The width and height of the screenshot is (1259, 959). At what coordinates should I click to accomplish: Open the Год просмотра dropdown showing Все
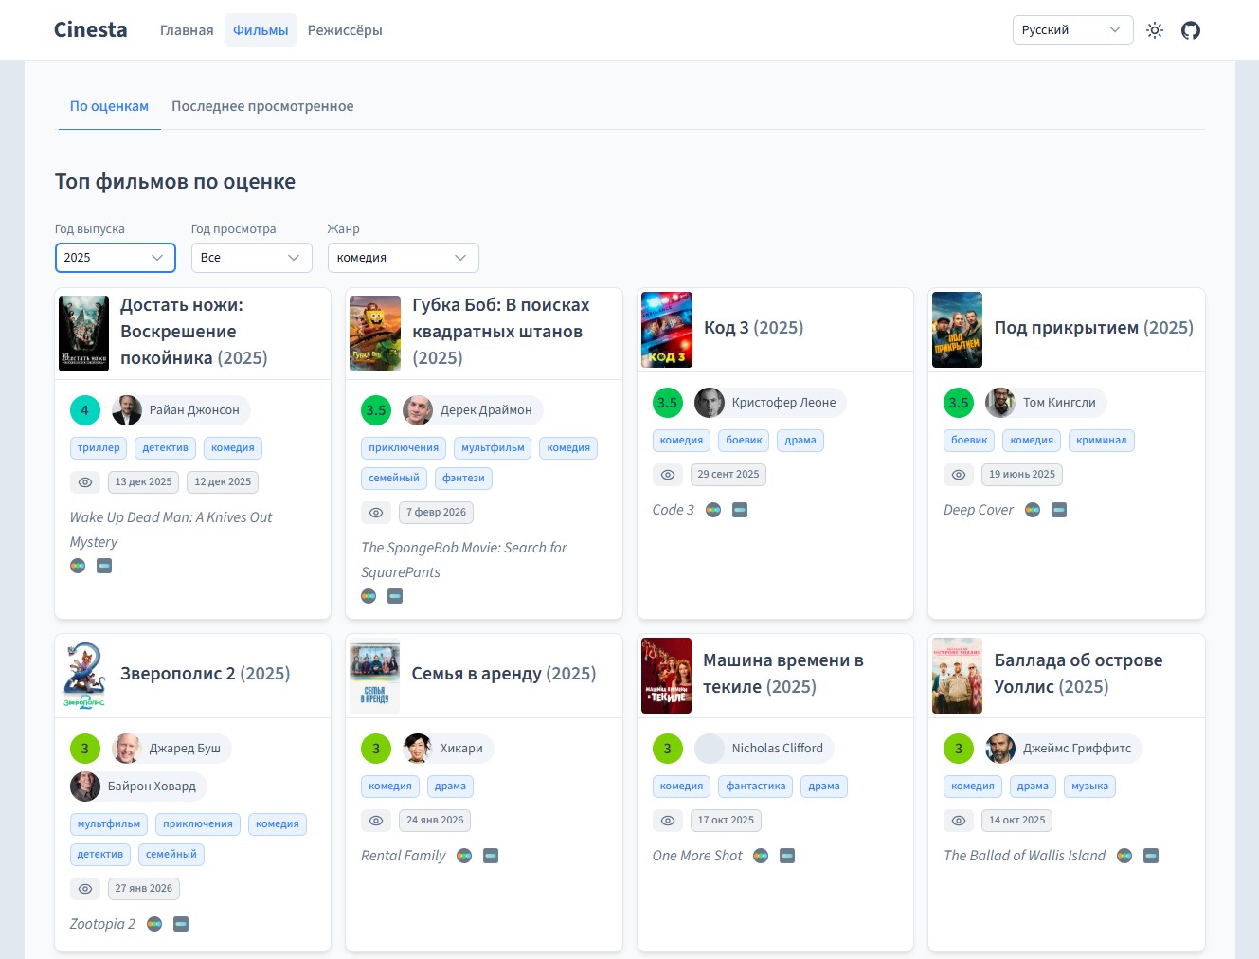(x=252, y=258)
